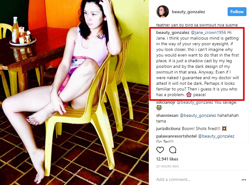Open sdicianojr commenter profile
This screenshot has height=185, width=249.
coord(165,102)
